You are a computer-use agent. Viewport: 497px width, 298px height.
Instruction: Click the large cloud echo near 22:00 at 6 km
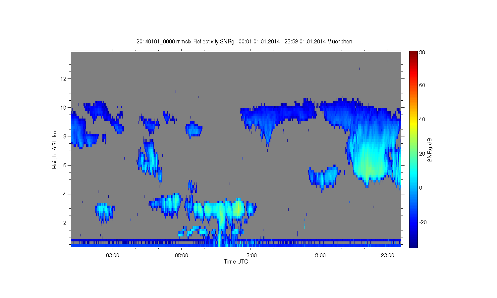pos(369,162)
